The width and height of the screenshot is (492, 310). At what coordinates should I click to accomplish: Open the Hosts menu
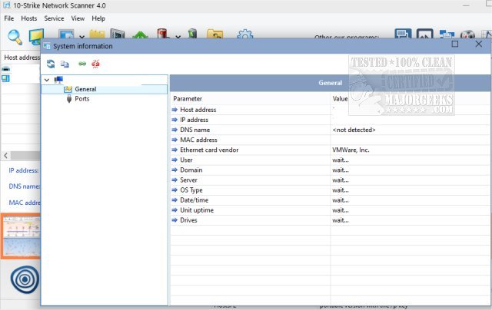click(x=29, y=18)
